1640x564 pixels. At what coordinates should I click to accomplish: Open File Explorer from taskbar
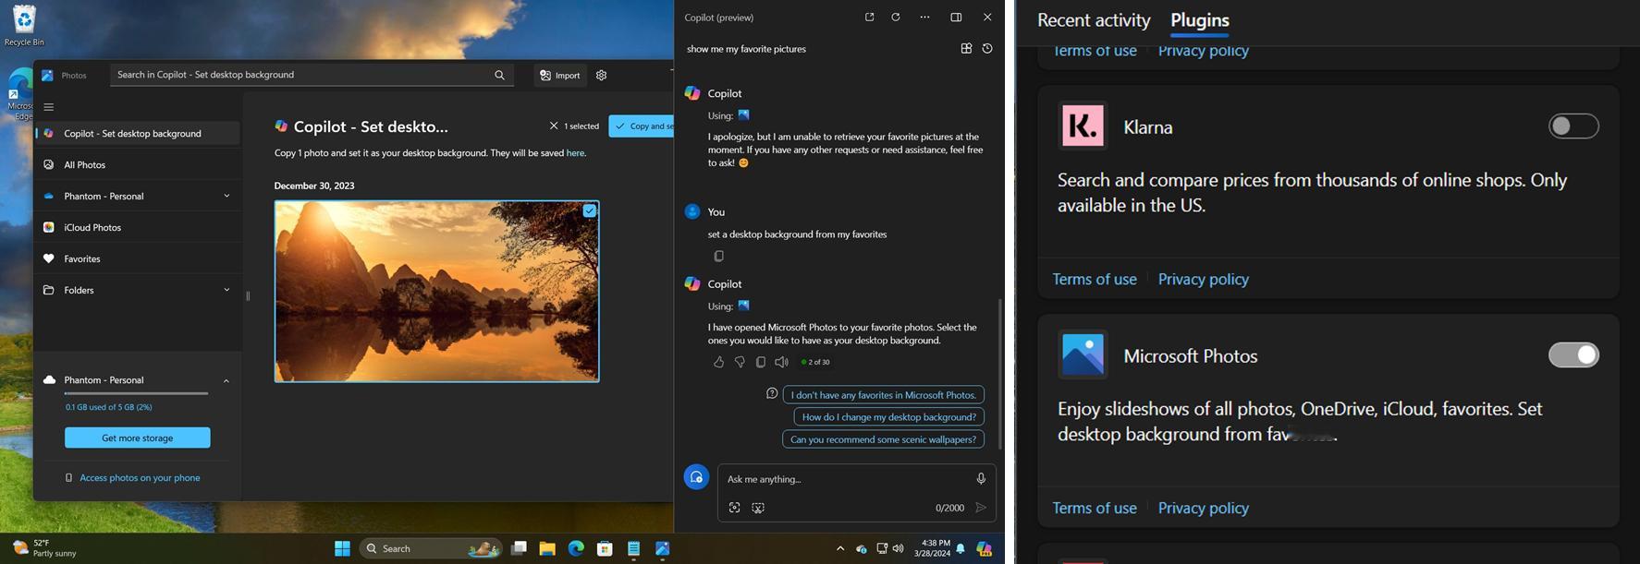[x=547, y=548]
